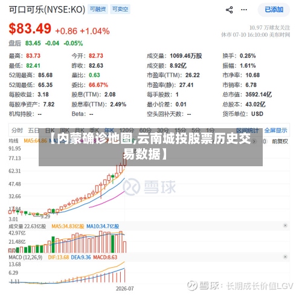Image resolution: width=302 pixels, height=295 pixels.
Task: Click the 总市值 value 3592.14亿
Action: (259, 94)
